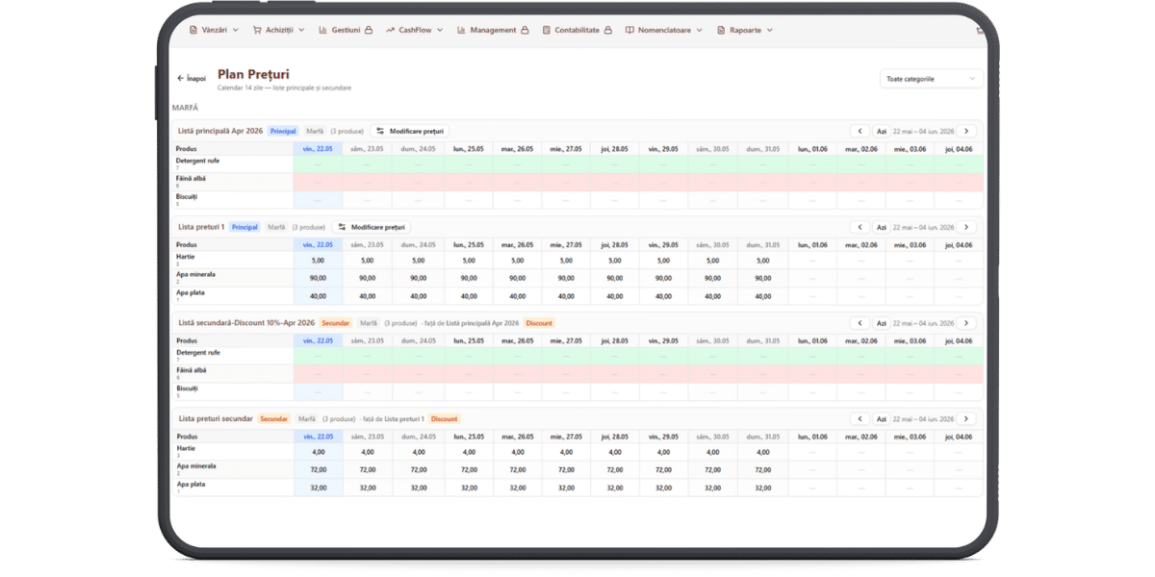
Task: Click the Achiziții shopping cart icon
Action: click(x=257, y=30)
